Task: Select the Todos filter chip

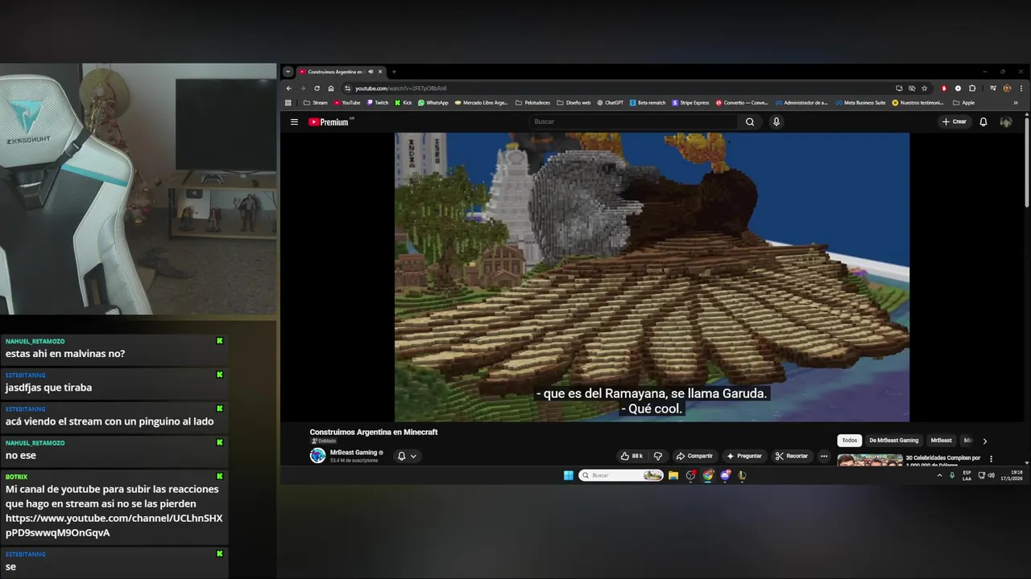Action: 850,441
